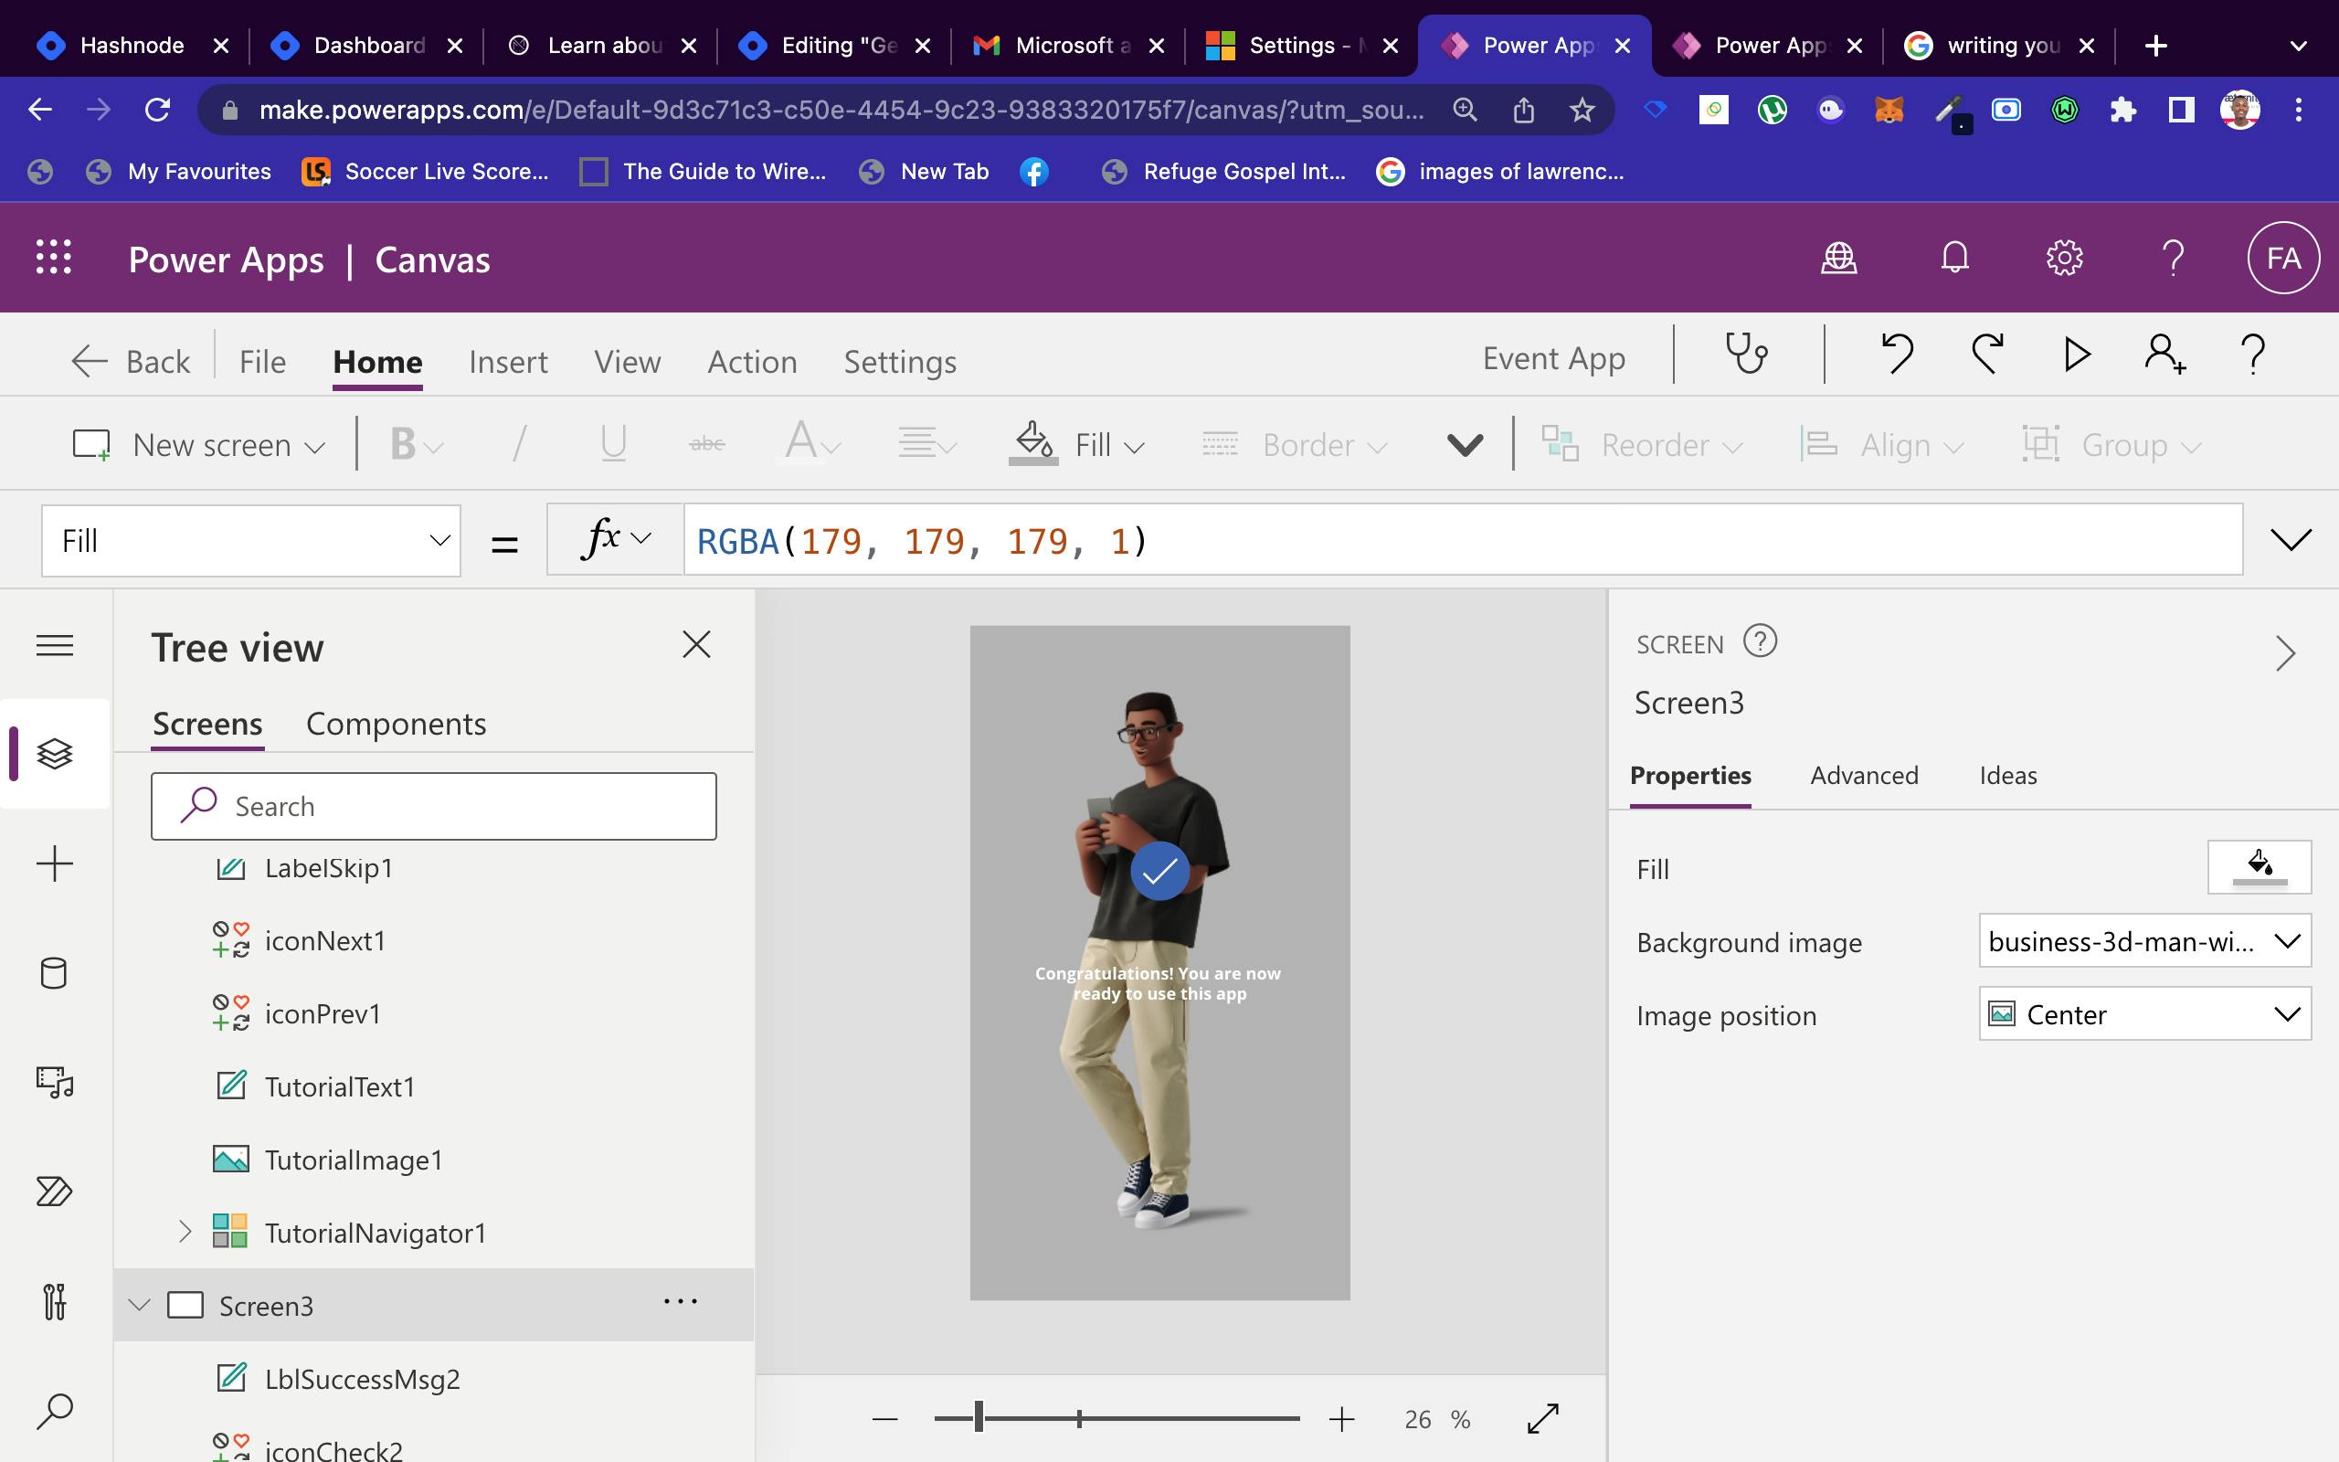This screenshot has width=2339, height=1462.
Task: Click the components panel icon
Action: point(394,725)
